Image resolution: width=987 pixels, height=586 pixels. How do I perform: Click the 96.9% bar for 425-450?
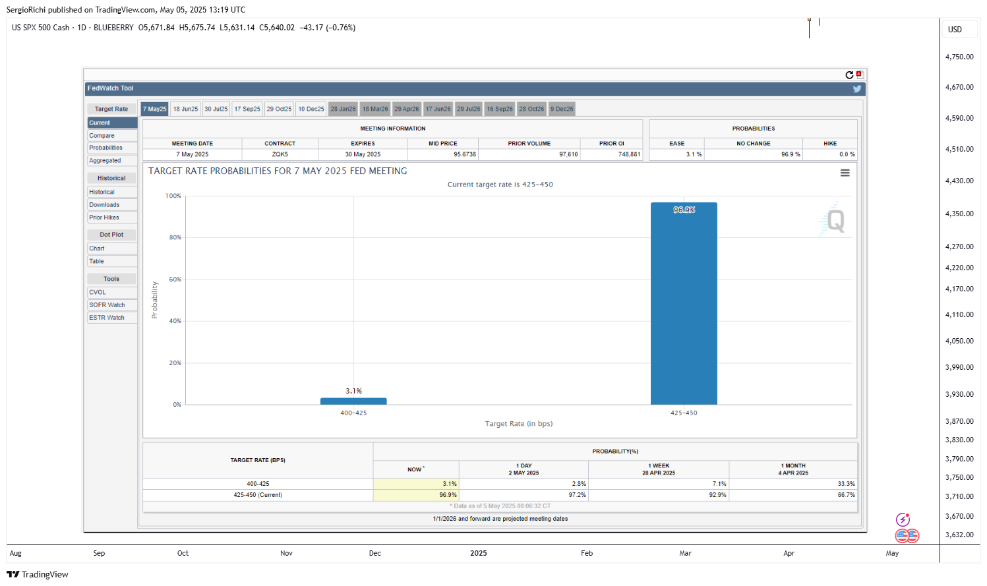[684, 303]
